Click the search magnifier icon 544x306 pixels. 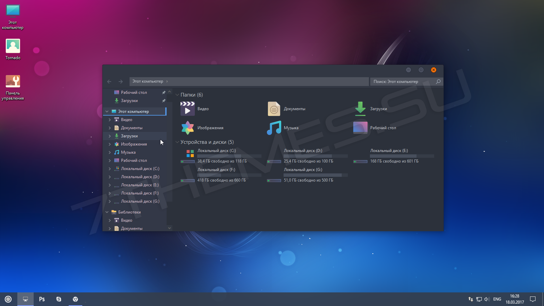tap(438, 81)
